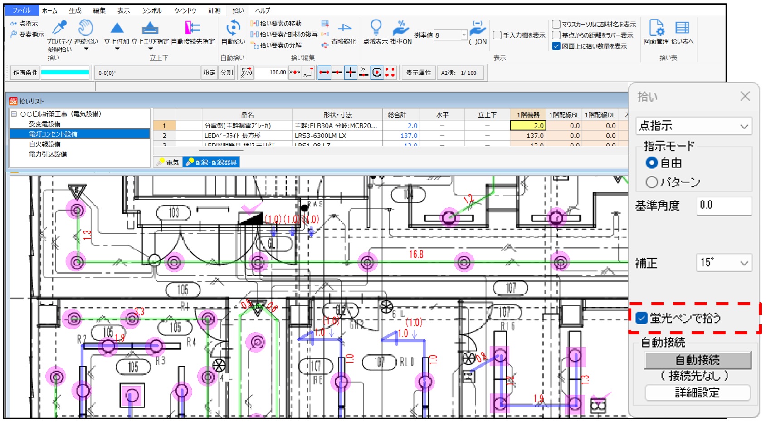Switch to the 電気 tab
This screenshot has width=766, height=422.
click(x=168, y=162)
